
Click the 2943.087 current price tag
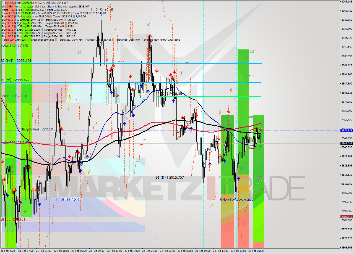(347, 143)
